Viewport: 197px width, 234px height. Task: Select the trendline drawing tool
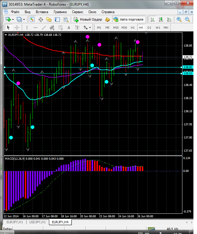[x=44, y=27]
